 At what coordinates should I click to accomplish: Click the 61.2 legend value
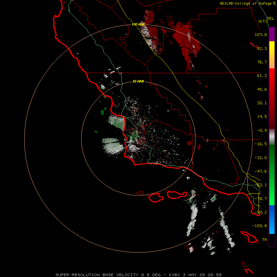262,76
